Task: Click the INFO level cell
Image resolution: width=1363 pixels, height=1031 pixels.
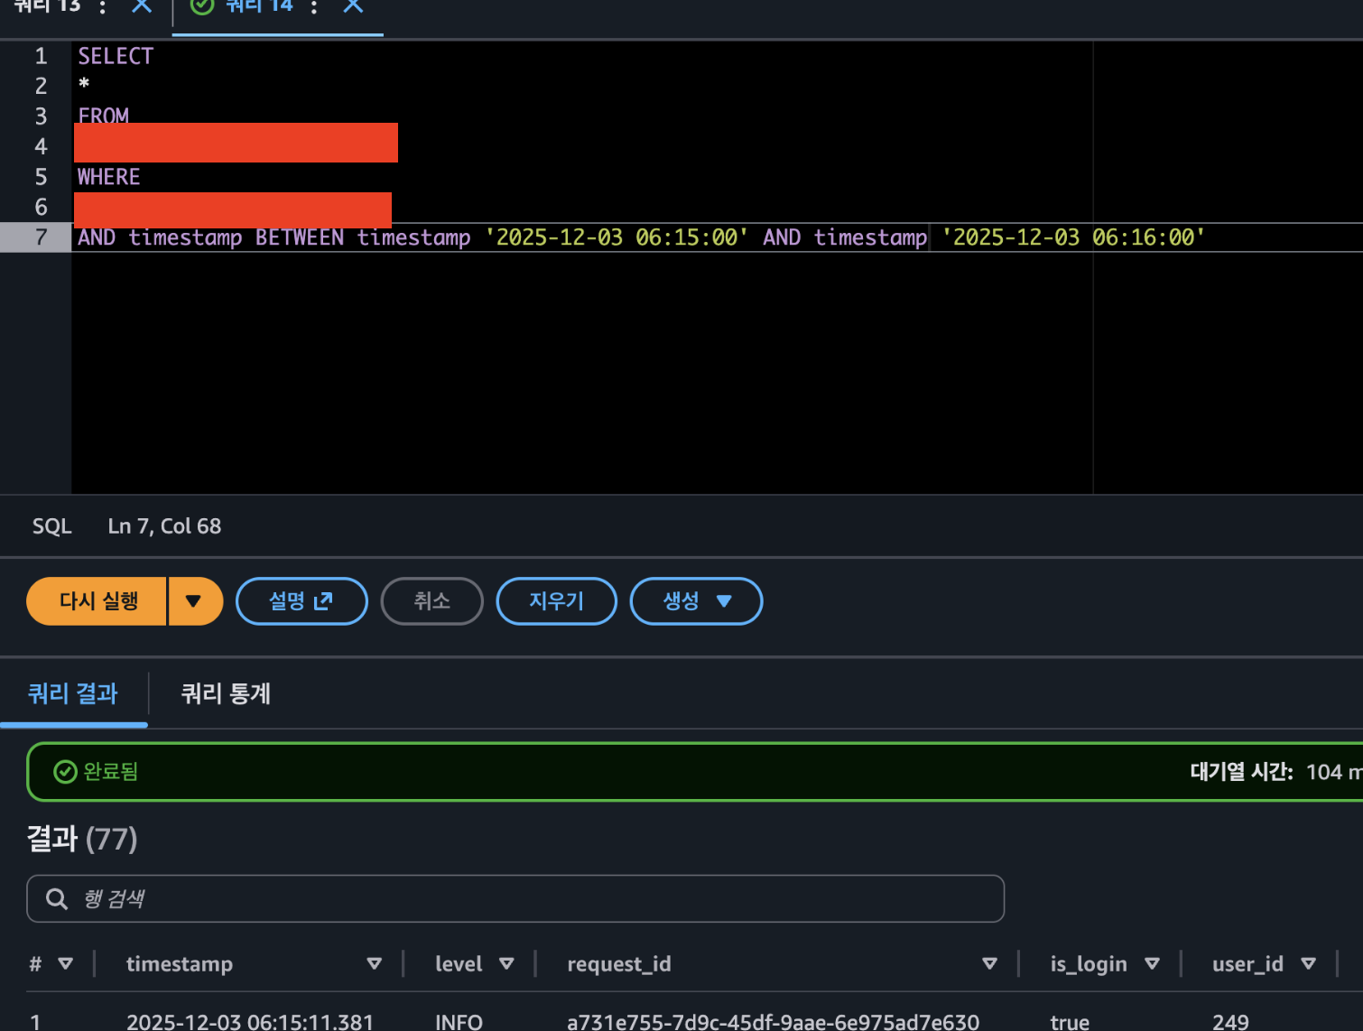Action: click(459, 1021)
